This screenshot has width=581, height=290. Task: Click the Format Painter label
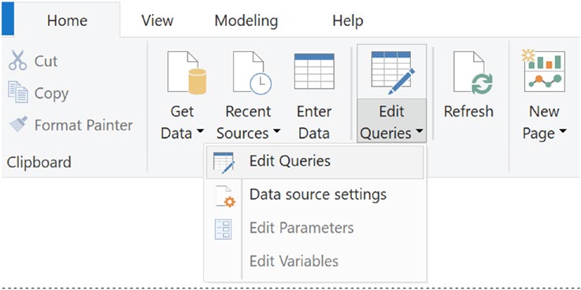[83, 125]
